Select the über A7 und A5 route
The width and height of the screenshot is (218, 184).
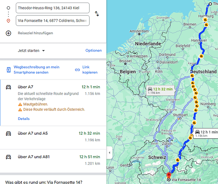pyautogui.click(x=53, y=138)
